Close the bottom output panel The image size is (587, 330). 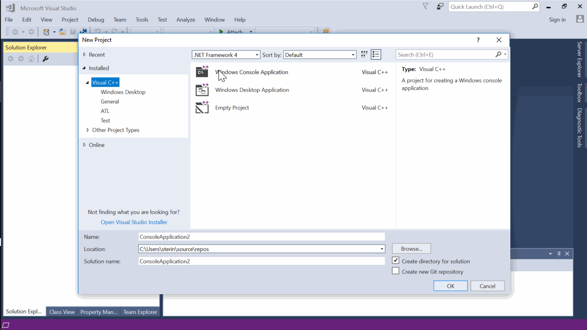[x=567, y=254]
